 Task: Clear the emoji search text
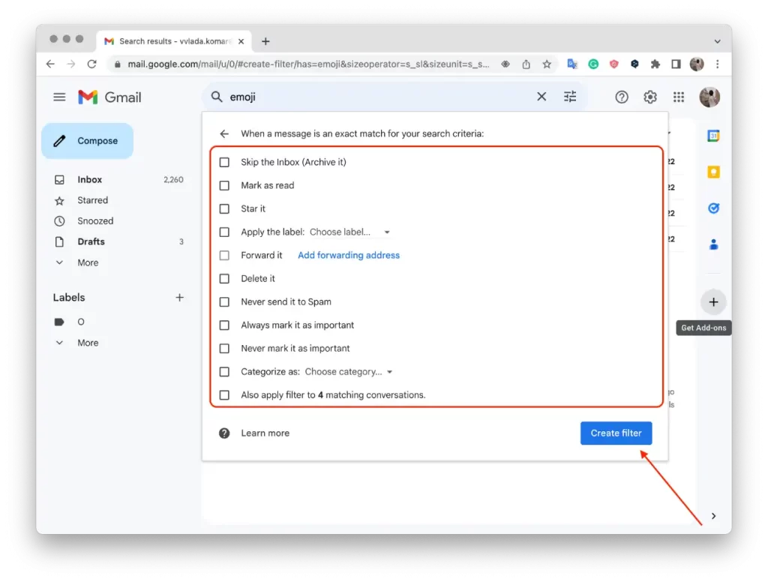click(x=541, y=97)
